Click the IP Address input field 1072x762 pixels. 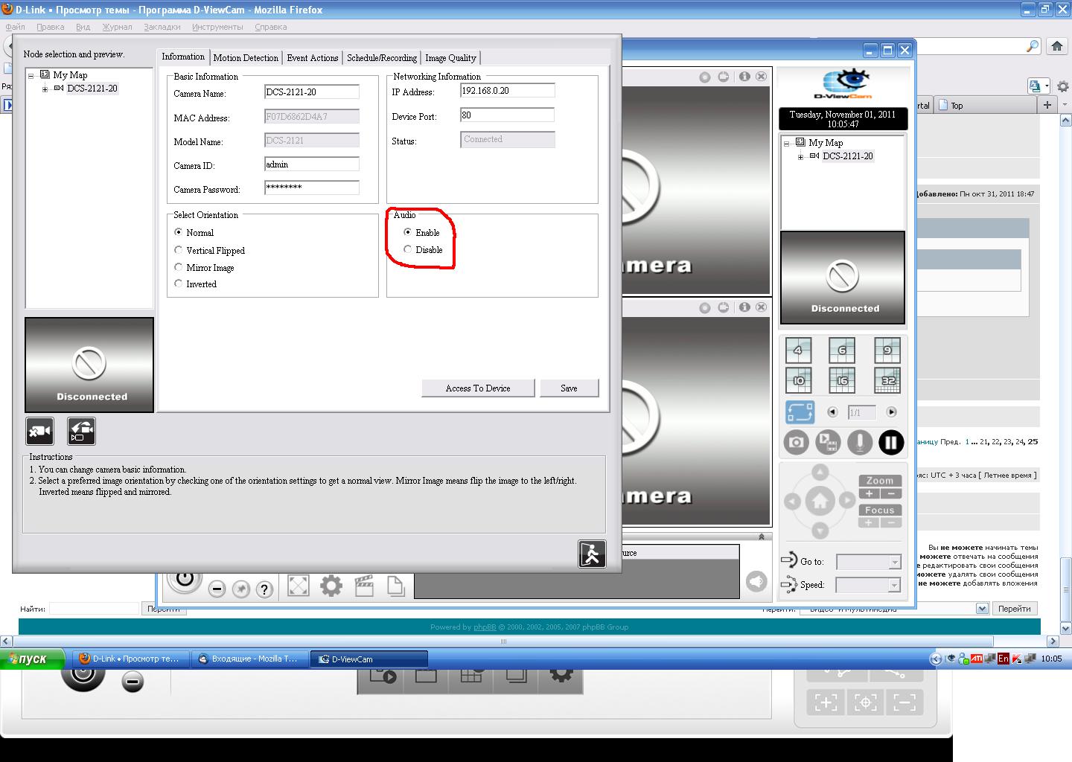[508, 91]
